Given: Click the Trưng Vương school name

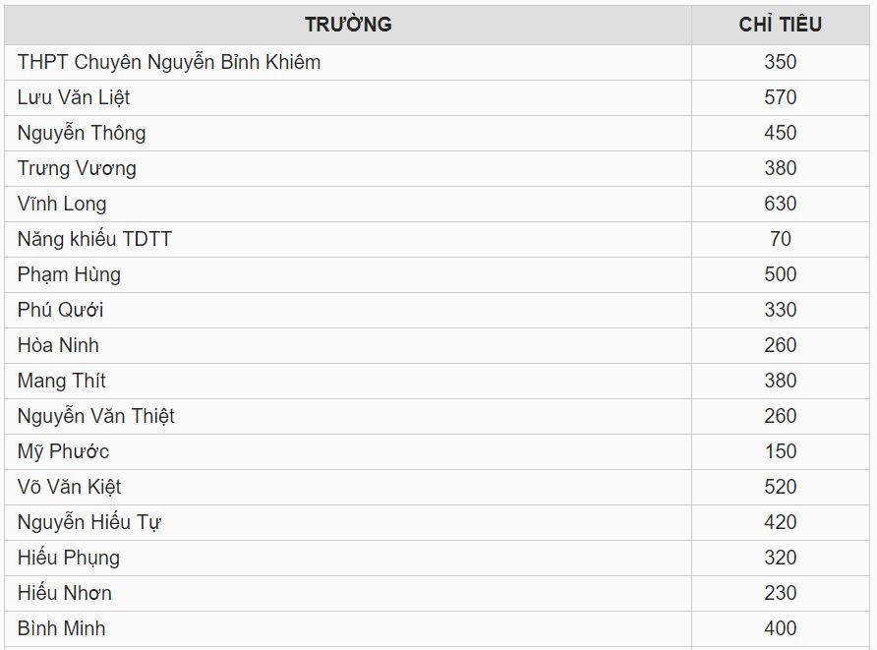Looking at the screenshot, I should tap(77, 168).
